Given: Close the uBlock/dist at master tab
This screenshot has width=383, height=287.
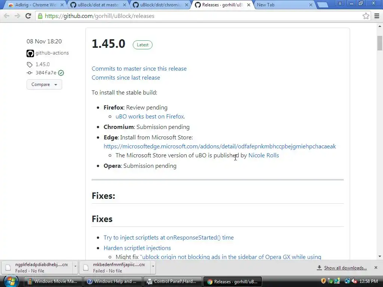Looking at the screenshot, I should point(124,5).
